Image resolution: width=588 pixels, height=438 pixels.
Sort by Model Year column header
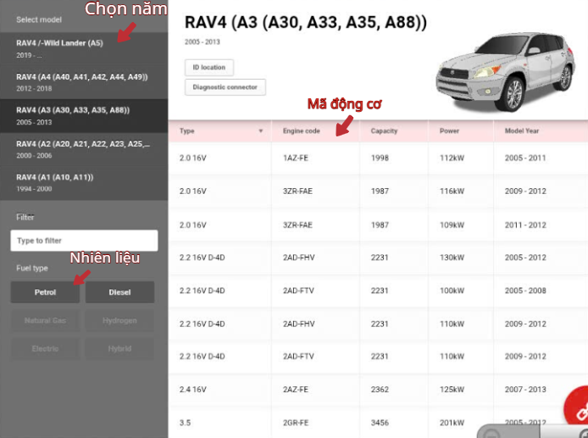[x=522, y=131]
